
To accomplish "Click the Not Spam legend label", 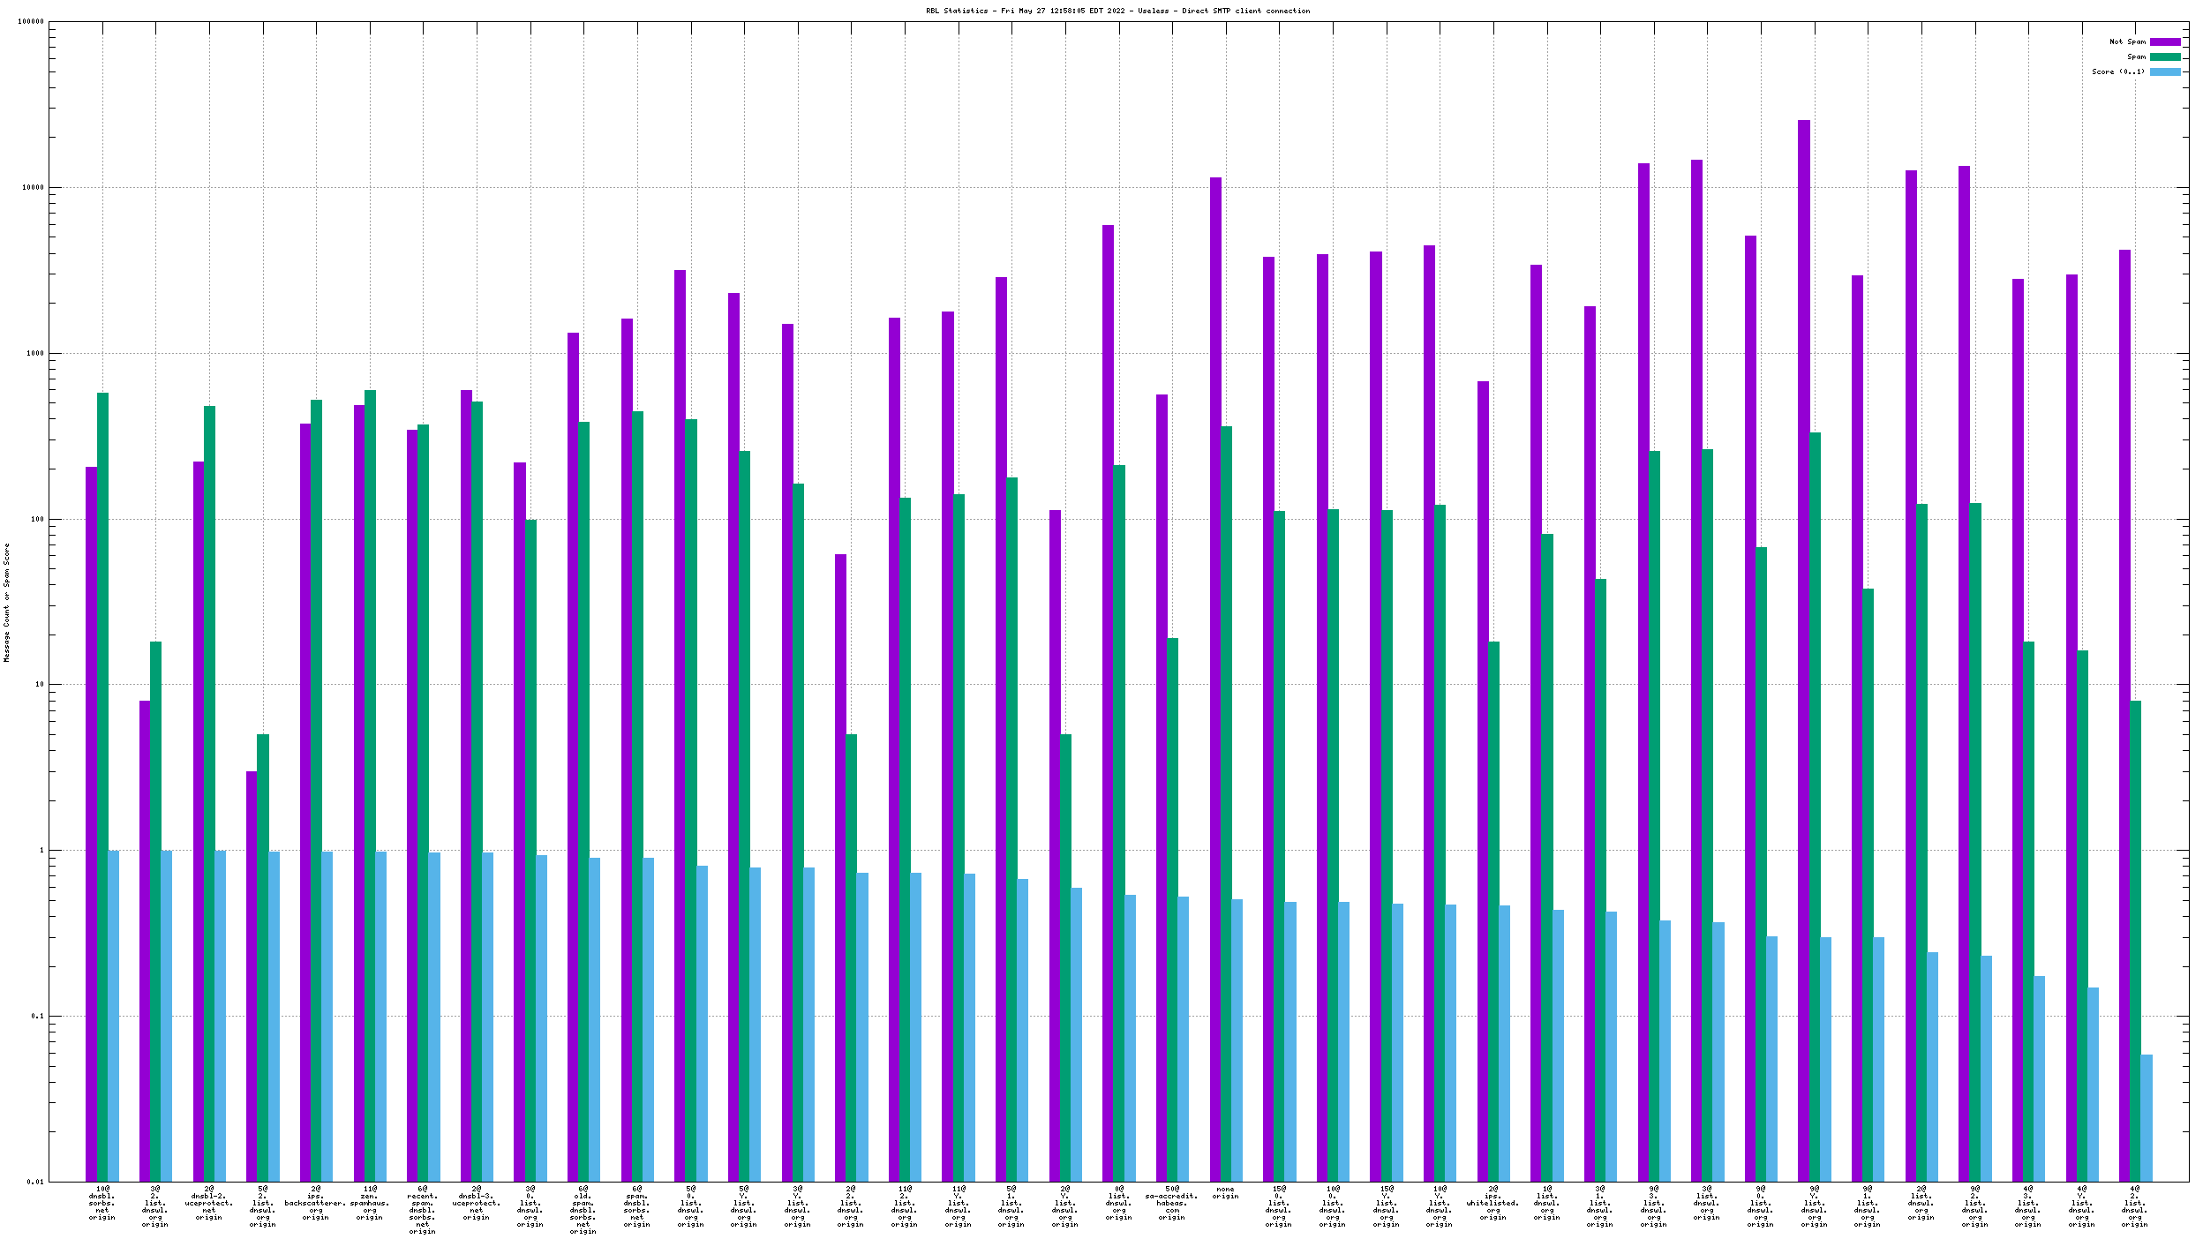I will 2127,41.
